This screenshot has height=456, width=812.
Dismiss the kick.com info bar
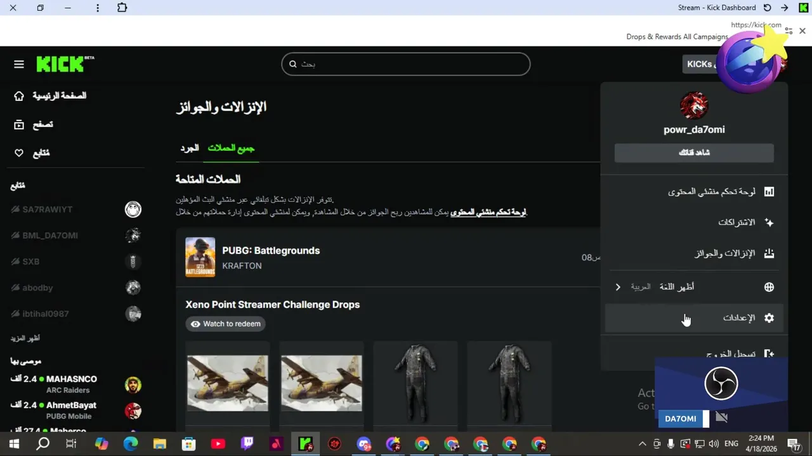(x=802, y=30)
